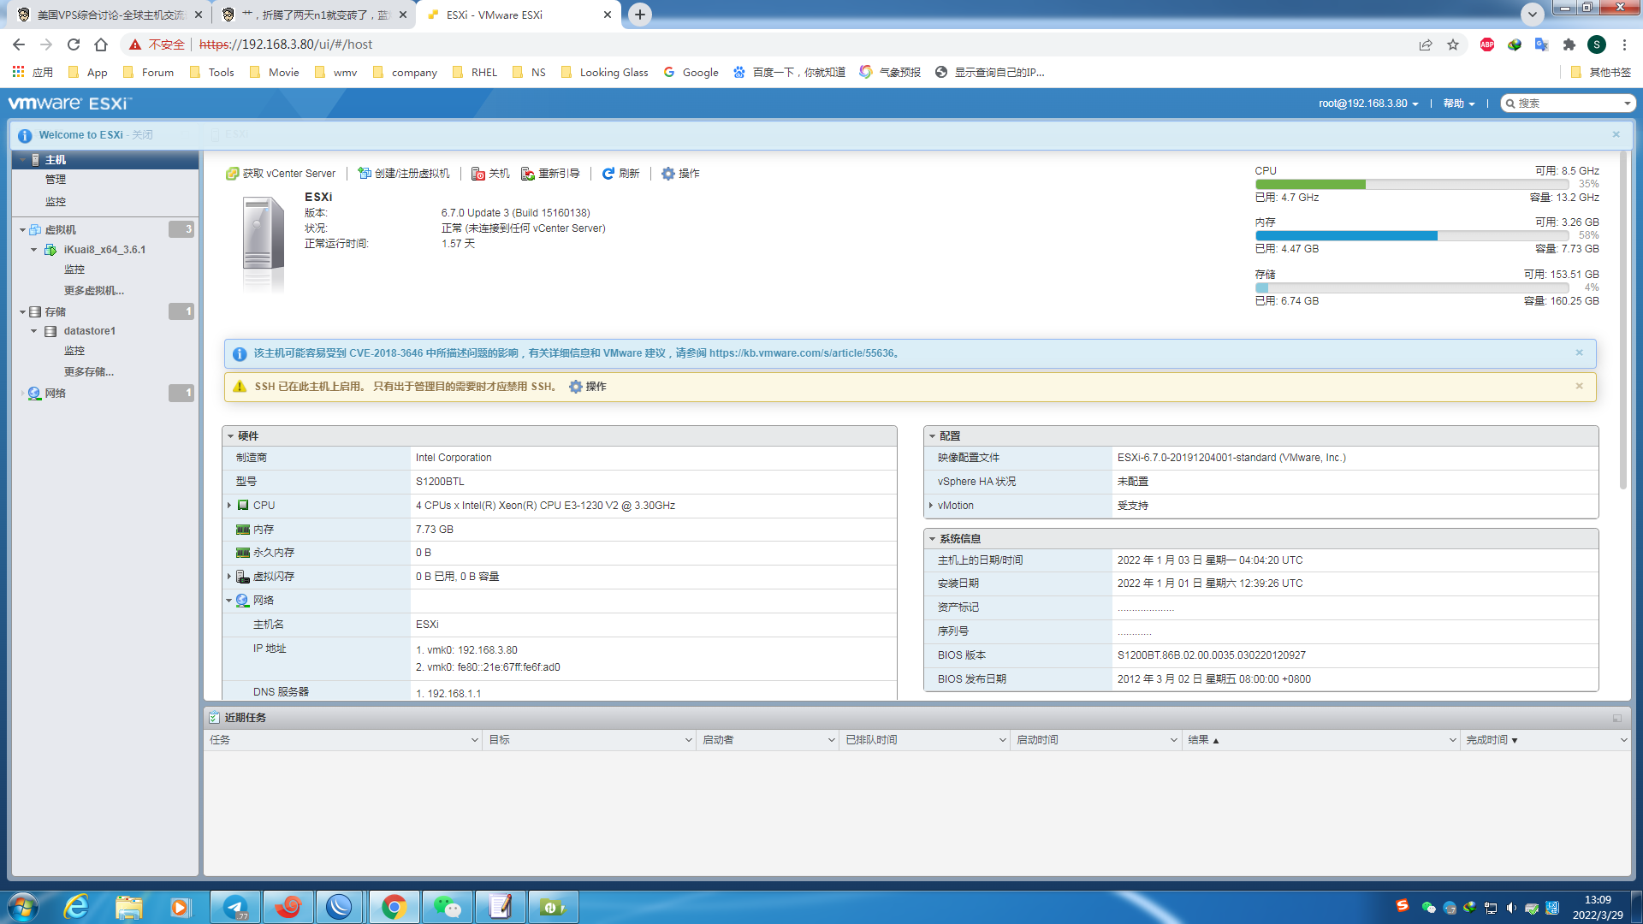This screenshot has height=924, width=1643.
Task: Open the 操作 gear in the SSH warning
Action: [588, 387]
